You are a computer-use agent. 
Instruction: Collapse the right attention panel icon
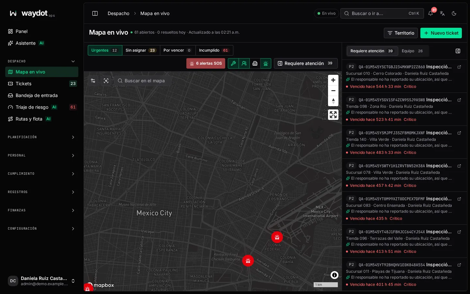[x=458, y=51]
